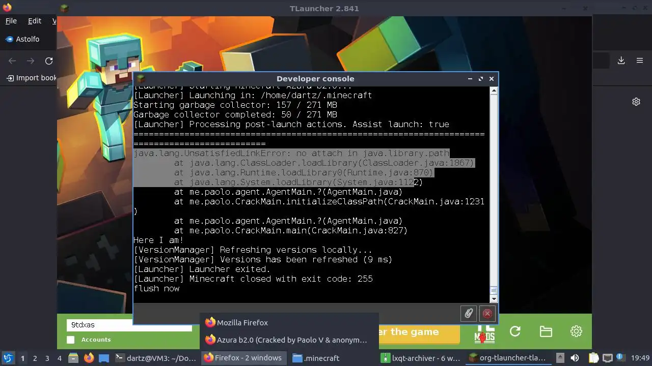Open the volume control tray icon

coord(575,358)
